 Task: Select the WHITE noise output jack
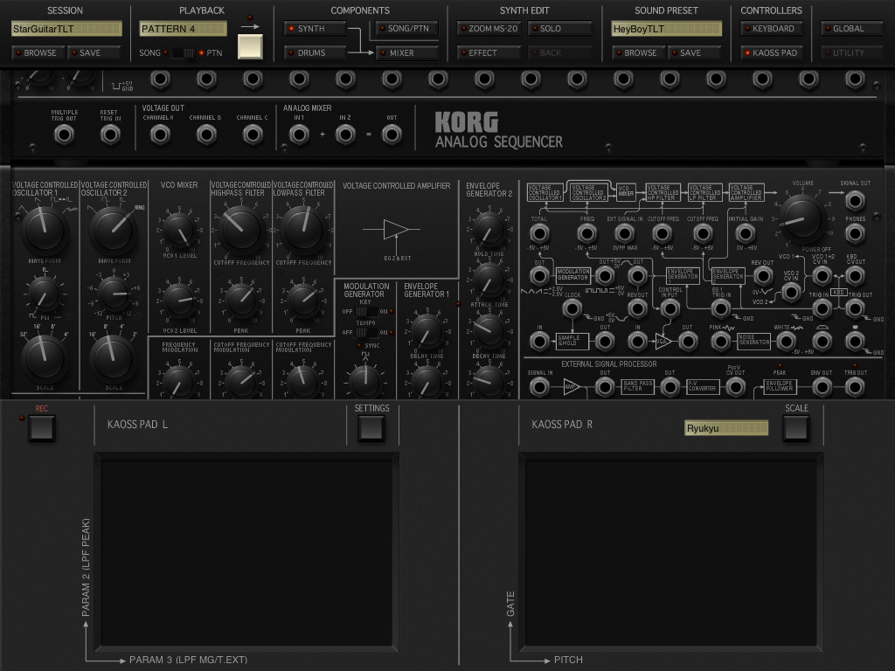point(787,342)
